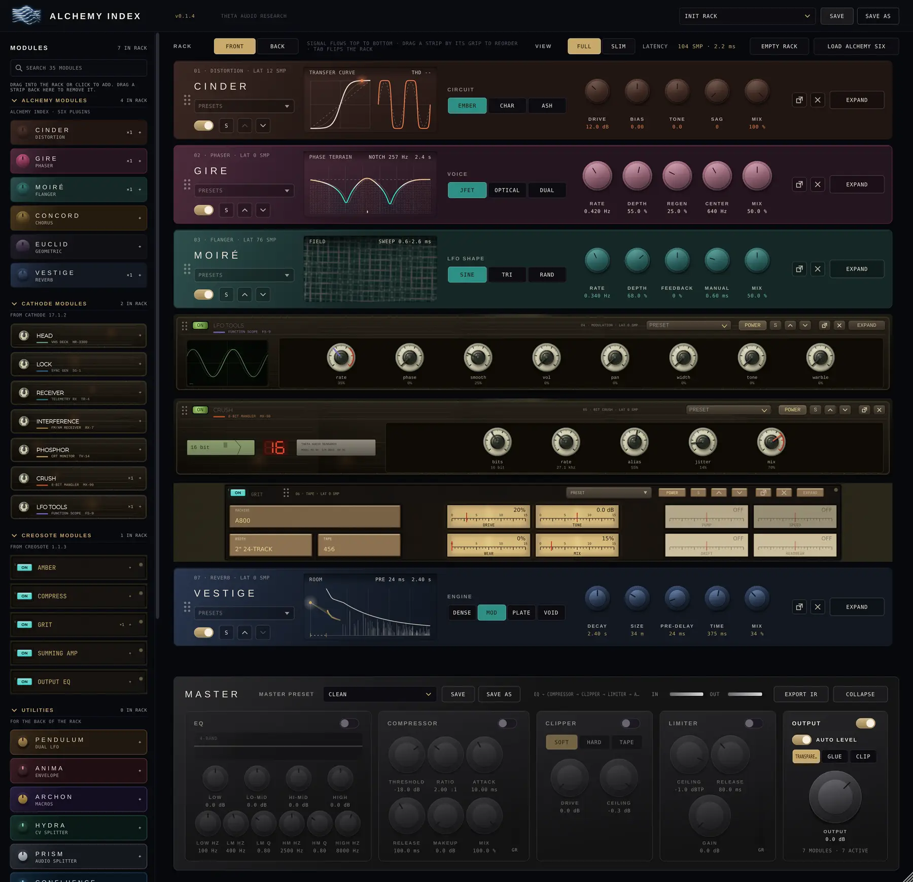Open the Cinder presets dropdown

pyautogui.click(x=244, y=106)
